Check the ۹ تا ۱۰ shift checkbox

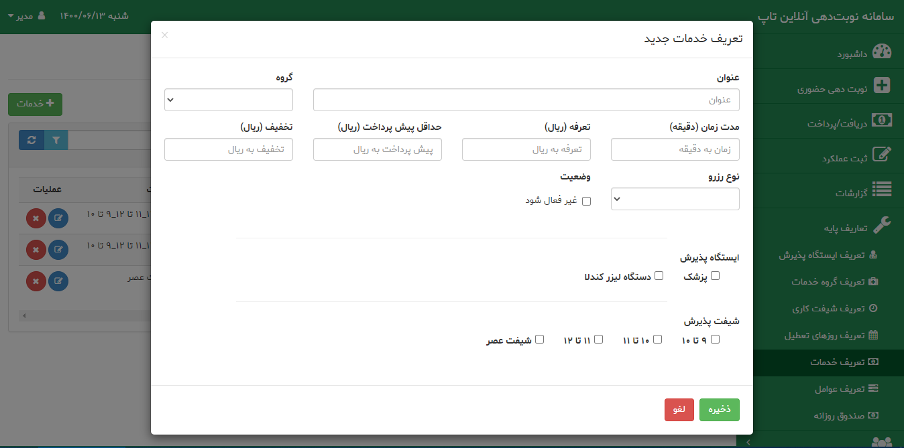[x=715, y=340]
